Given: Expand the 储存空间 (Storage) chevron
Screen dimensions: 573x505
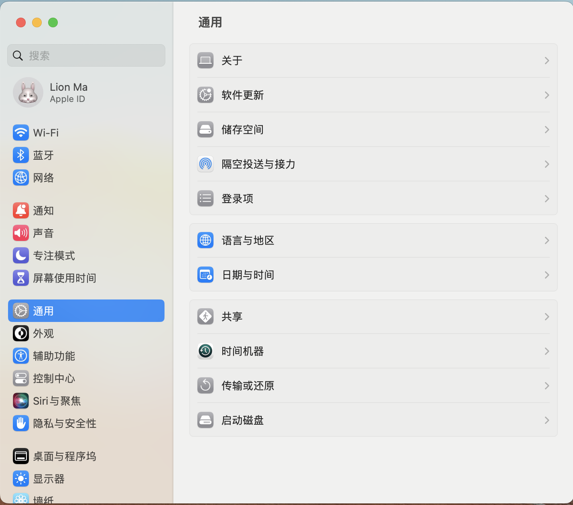Looking at the screenshot, I should (547, 130).
